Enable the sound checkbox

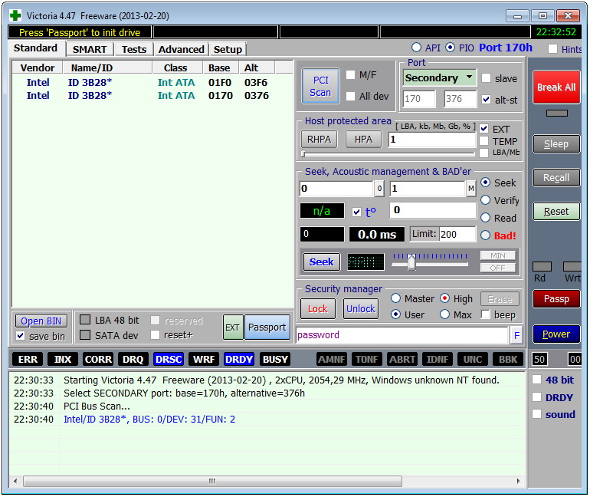(536, 414)
